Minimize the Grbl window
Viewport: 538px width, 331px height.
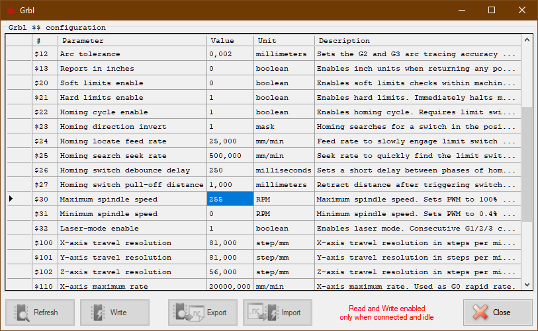(462, 11)
